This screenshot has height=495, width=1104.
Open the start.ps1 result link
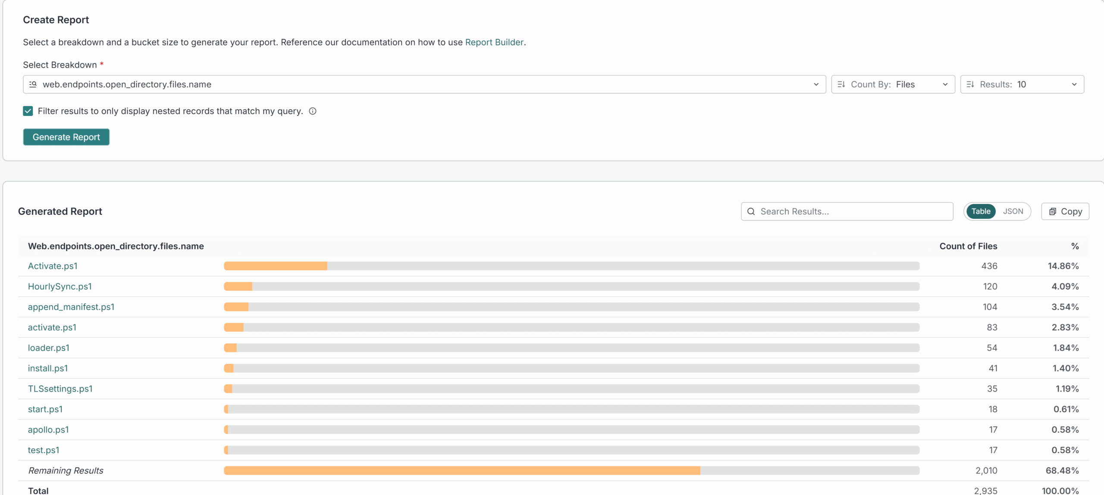pyautogui.click(x=45, y=409)
